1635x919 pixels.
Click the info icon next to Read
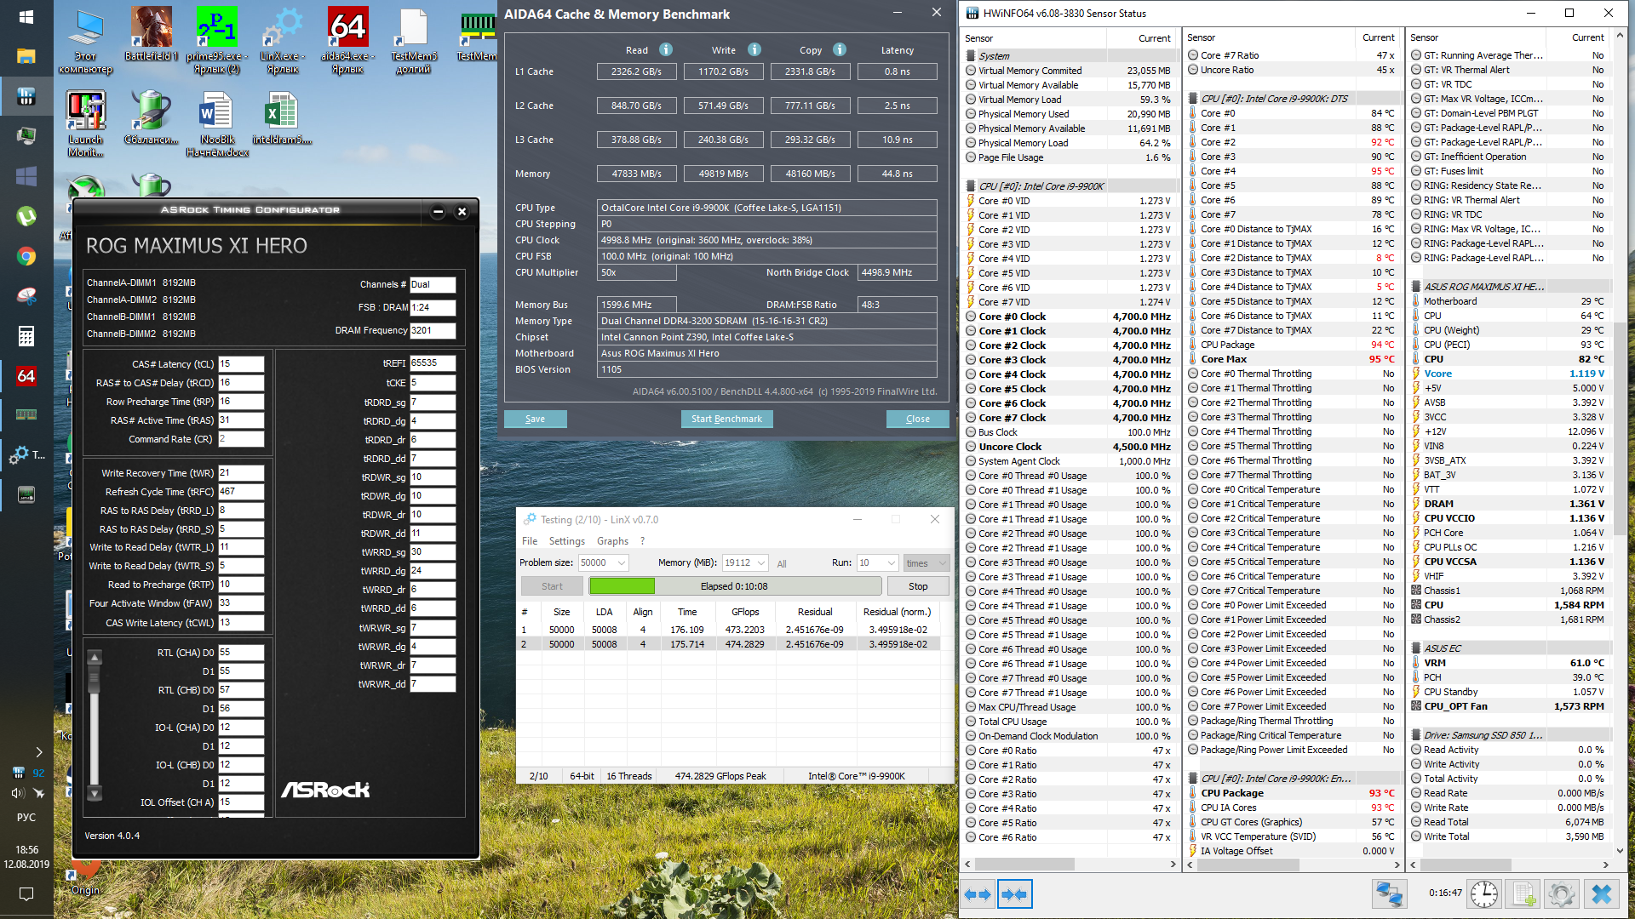(x=666, y=49)
